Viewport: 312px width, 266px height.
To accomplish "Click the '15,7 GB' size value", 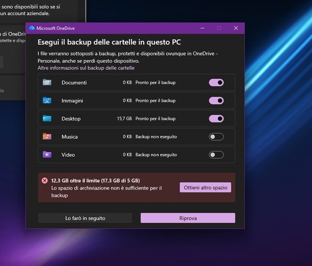I will point(124,118).
